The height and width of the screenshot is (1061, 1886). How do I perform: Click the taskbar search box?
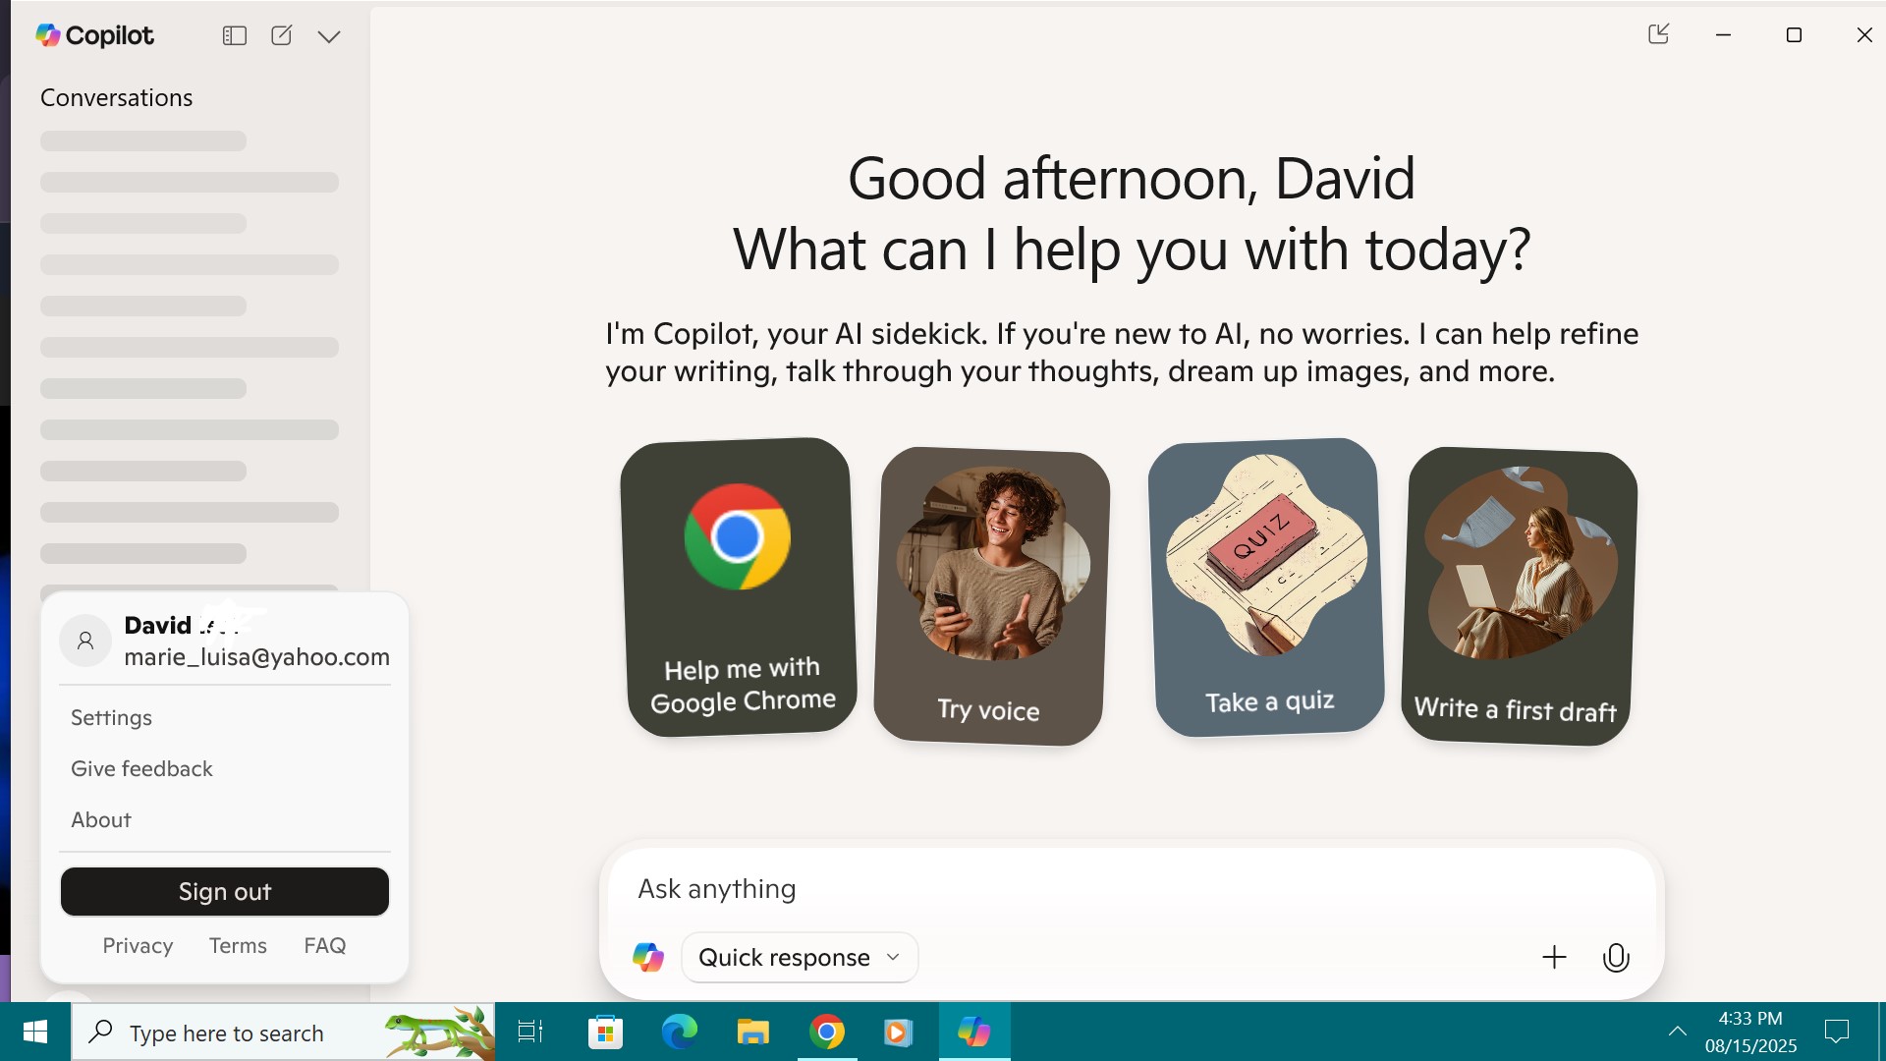pyautogui.click(x=283, y=1033)
